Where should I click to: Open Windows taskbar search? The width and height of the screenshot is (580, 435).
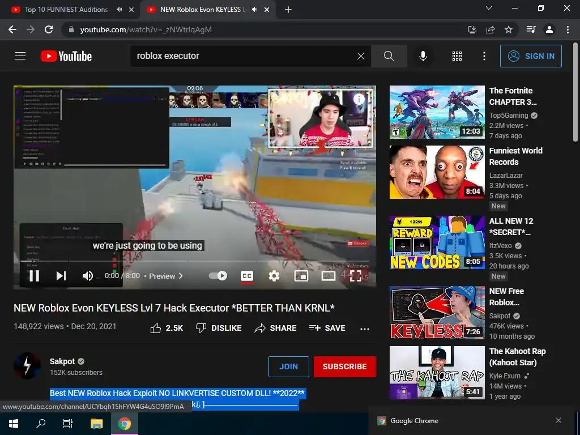coord(41,424)
